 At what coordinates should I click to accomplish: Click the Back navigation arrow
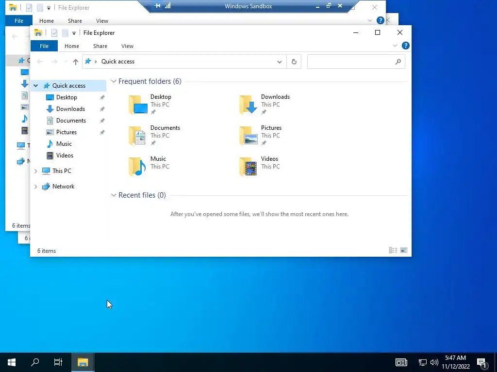[40, 62]
